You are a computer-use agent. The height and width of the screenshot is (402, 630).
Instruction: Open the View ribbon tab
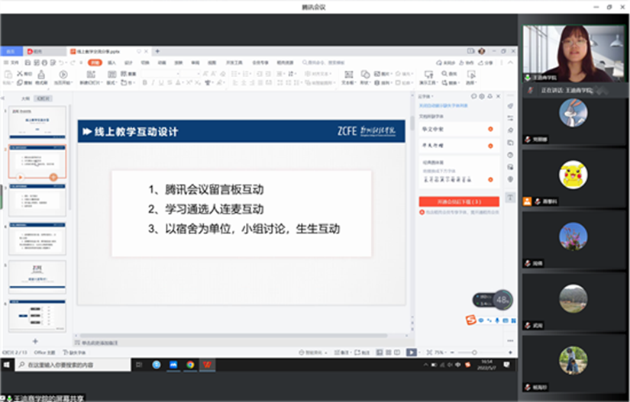click(x=212, y=63)
